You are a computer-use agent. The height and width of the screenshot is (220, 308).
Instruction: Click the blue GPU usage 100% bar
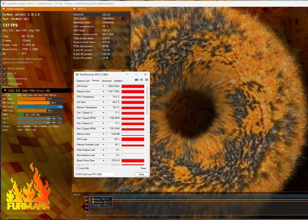click(40, 107)
